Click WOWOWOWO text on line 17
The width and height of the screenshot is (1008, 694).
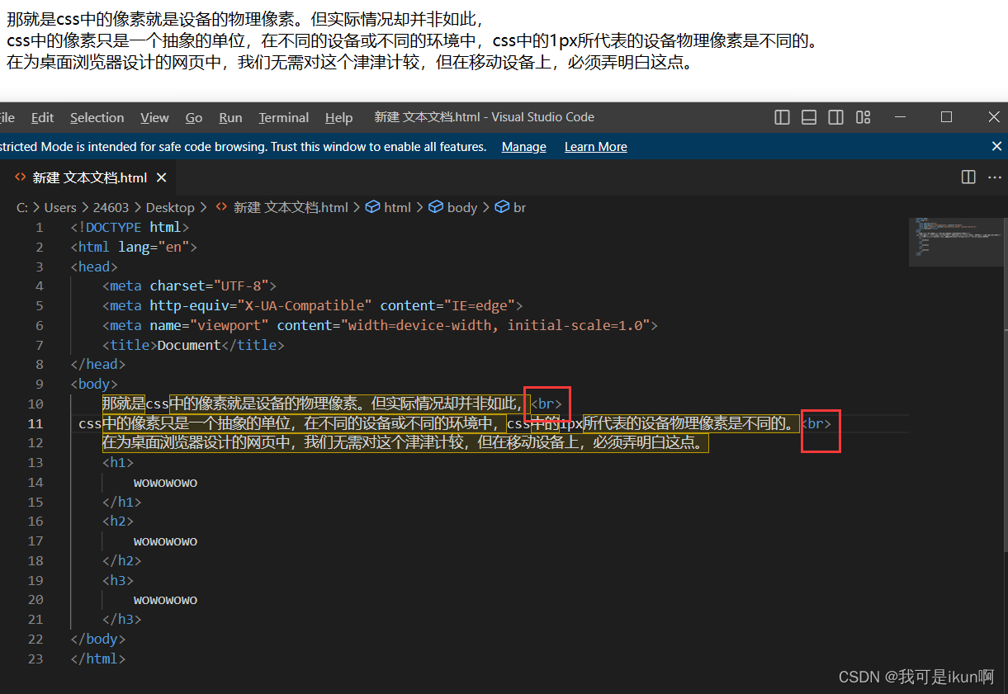(x=166, y=541)
